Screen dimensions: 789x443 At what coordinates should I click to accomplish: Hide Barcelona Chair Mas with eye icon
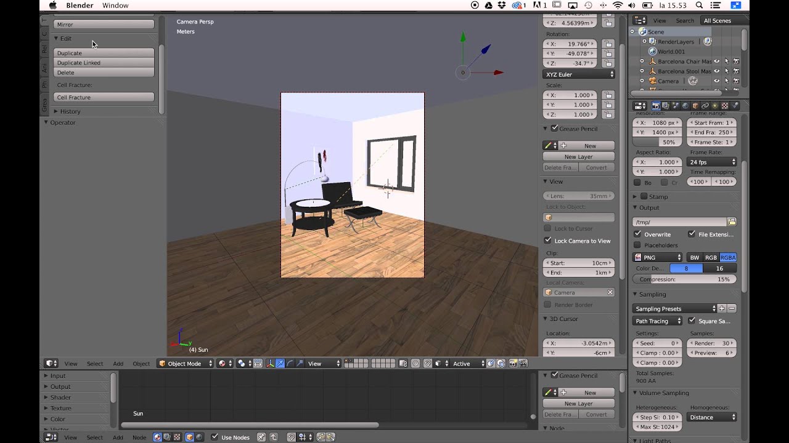pyautogui.click(x=716, y=62)
